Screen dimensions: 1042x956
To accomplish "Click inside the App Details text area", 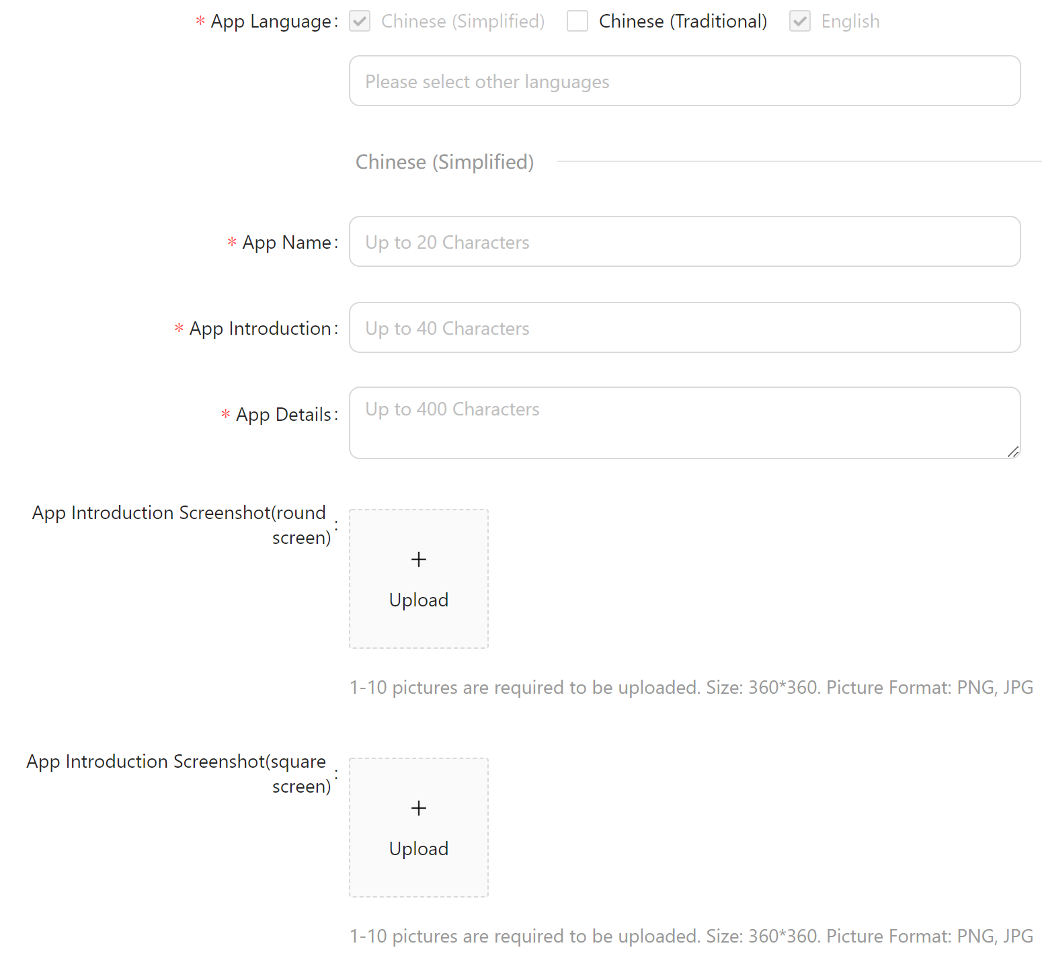I will pos(684,423).
